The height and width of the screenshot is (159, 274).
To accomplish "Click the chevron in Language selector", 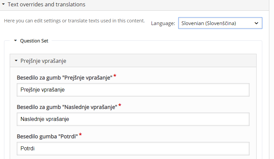I will point(256,23).
